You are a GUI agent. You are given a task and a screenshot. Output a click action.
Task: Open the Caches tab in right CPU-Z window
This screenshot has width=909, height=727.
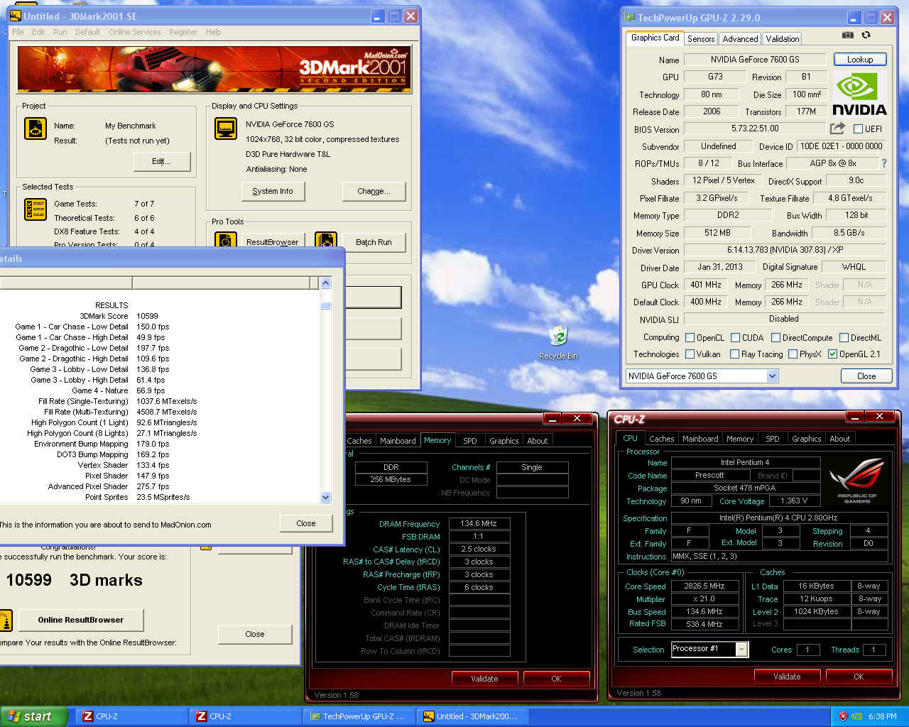tap(661, 439)
